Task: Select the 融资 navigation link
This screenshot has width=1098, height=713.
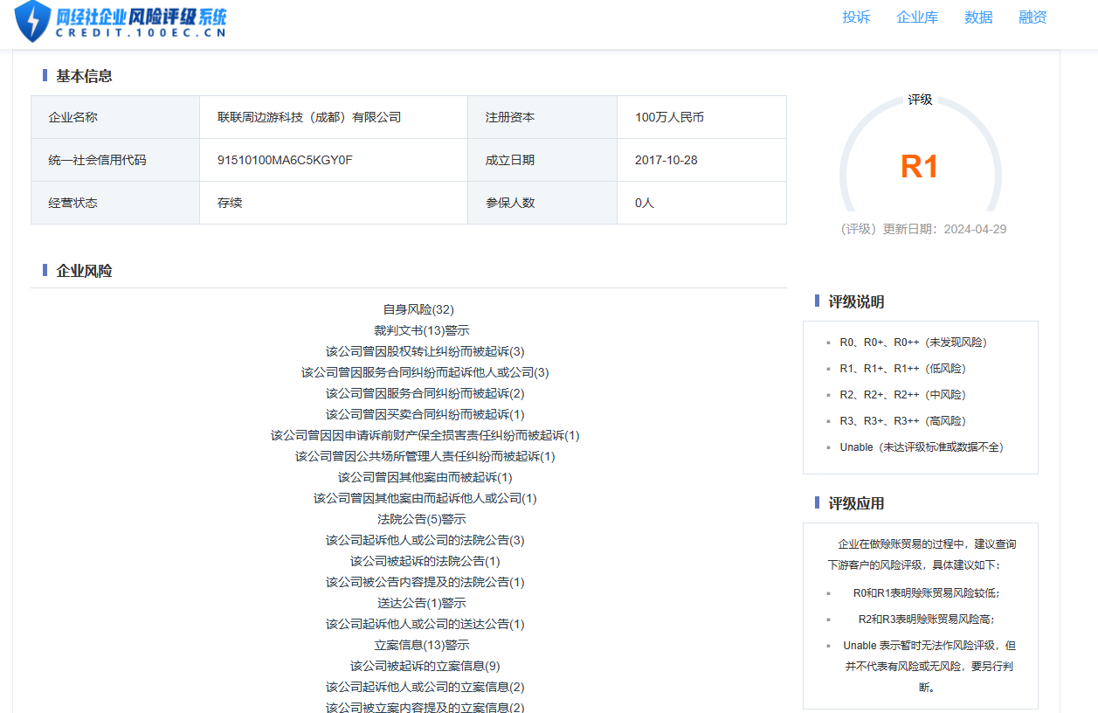Action: pyautogui.click(x=1032, y=17)
